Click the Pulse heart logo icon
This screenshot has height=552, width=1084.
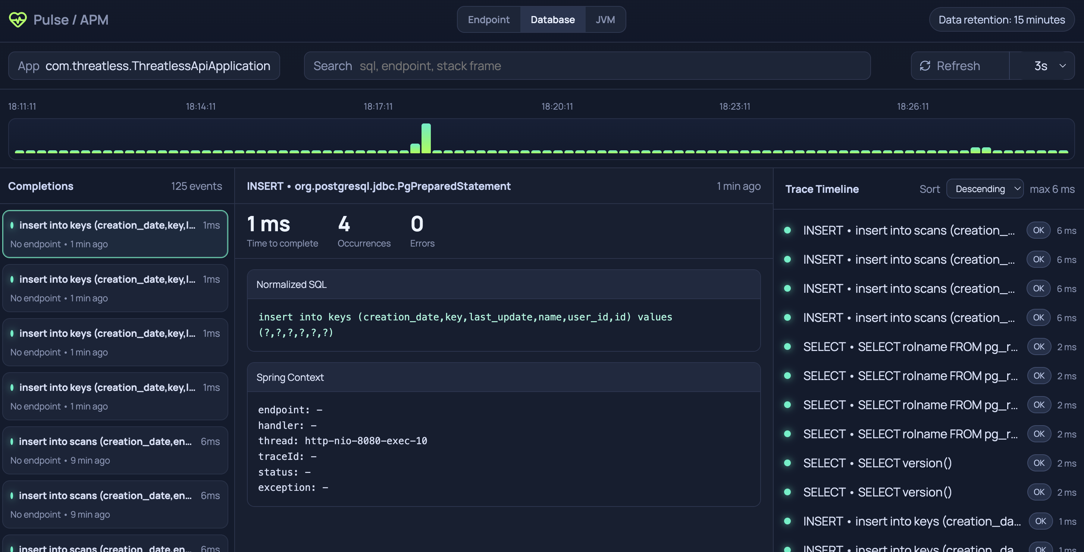click(18, 19)
